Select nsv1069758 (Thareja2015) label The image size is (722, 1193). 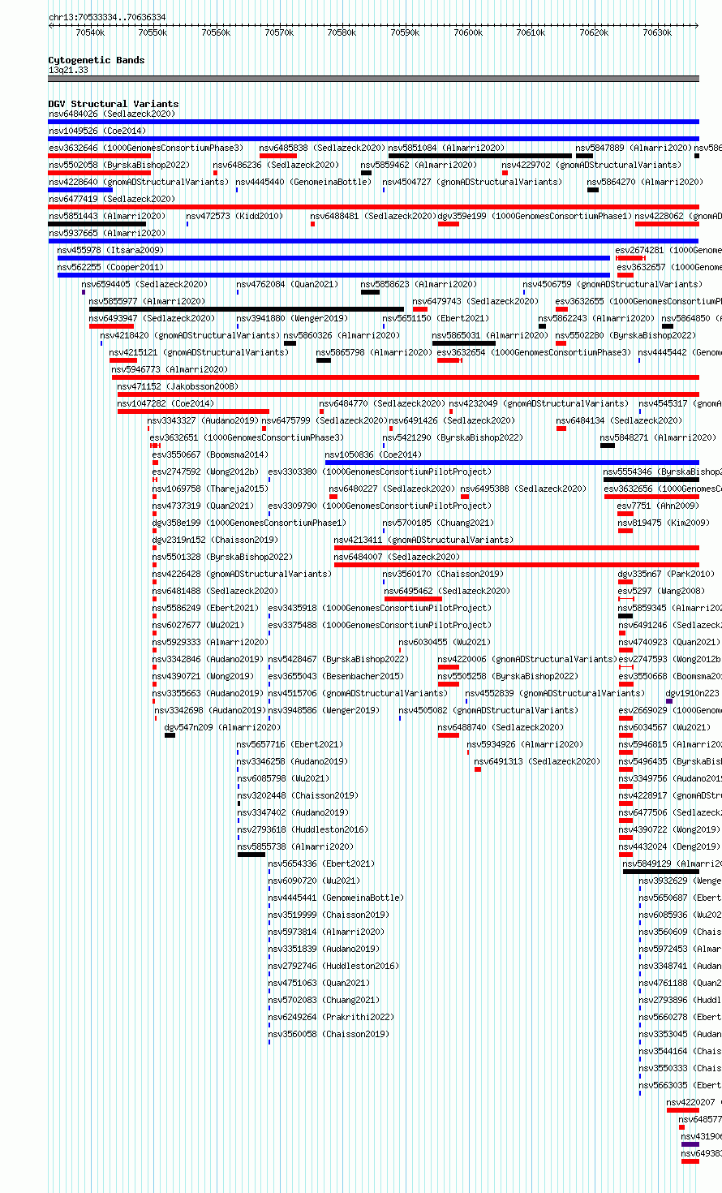tap(210, 489)
